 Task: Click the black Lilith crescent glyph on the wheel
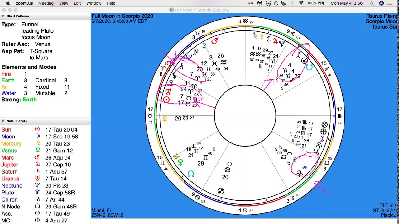(175, 75)
